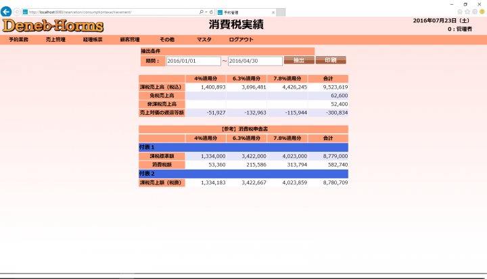Click the value 1,334,183
The width and height of the screenshot is (487, 279).
point(213,183)
